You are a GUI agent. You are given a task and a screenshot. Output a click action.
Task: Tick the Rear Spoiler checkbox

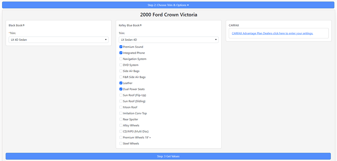click(x=121, y=119)
